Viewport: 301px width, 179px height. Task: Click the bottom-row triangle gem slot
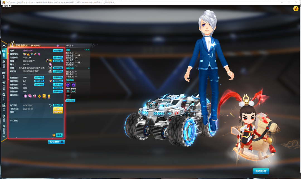[x=68, y=96]
